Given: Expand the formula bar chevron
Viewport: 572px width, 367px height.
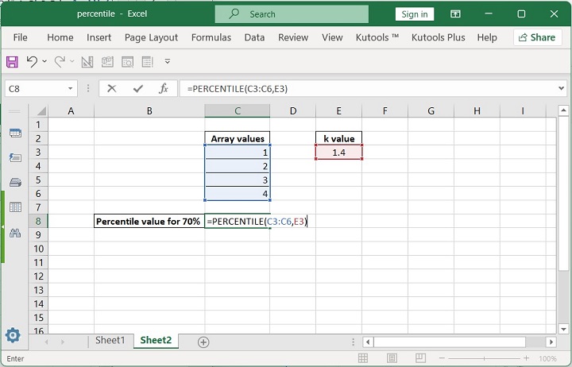Looking at the screenshot, I should pos(562,88).
